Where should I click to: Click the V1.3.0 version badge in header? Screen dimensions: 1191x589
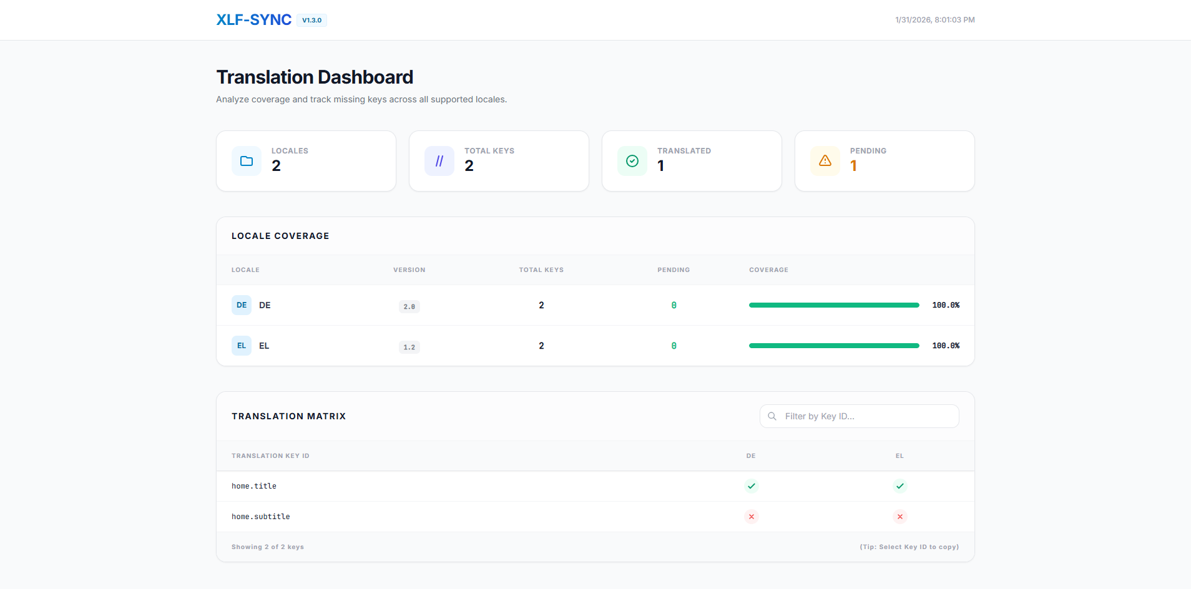311,20
